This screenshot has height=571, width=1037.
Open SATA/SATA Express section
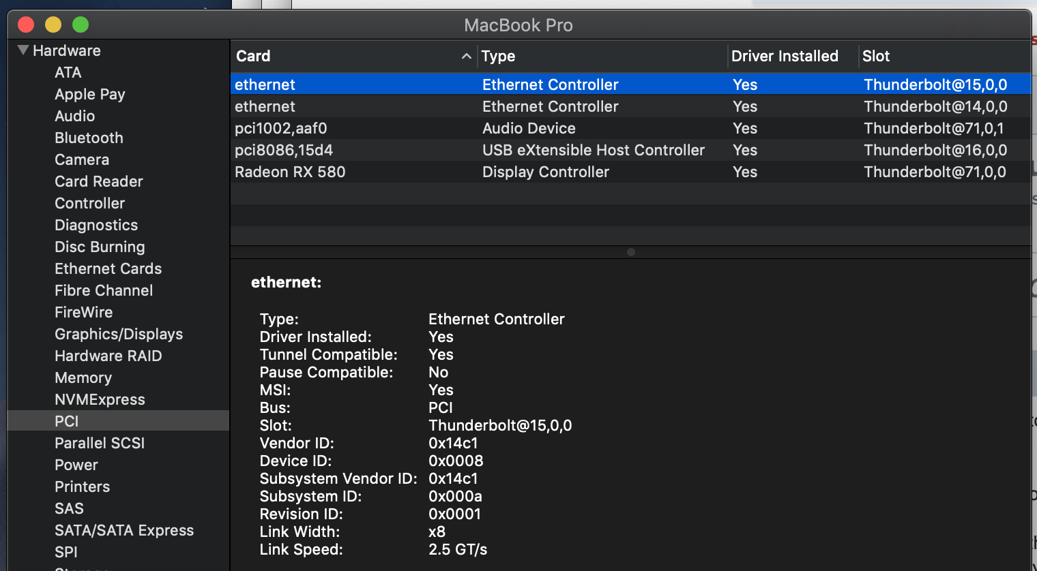[124, 530]
